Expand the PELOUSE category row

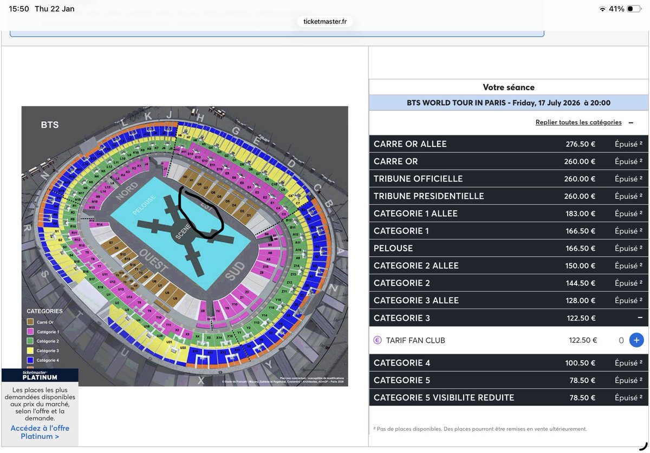point(509,248)
